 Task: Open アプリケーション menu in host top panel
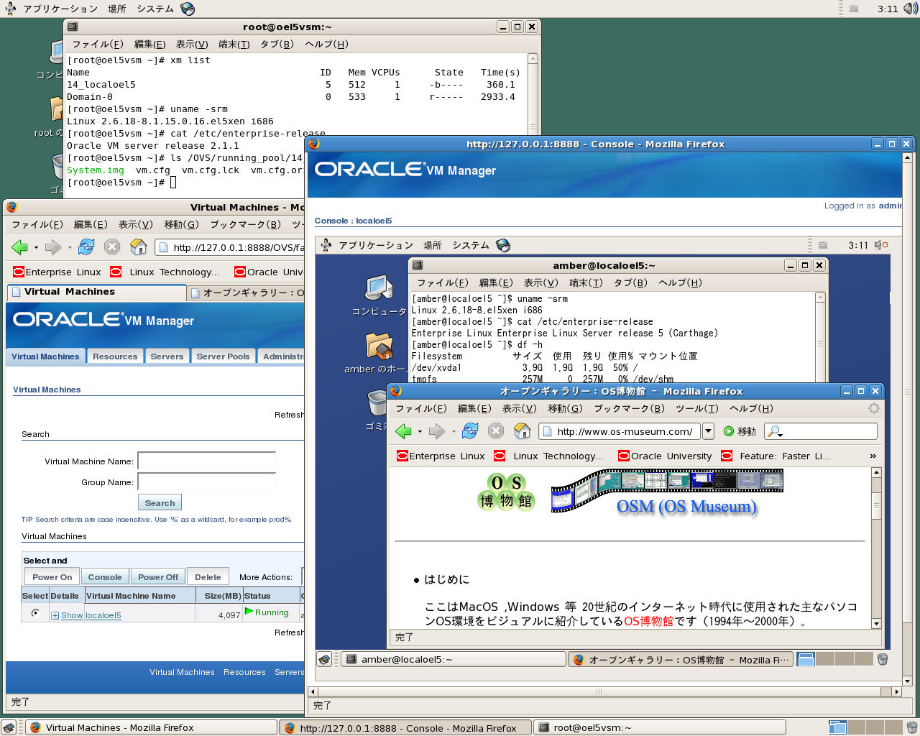point(60,9)
